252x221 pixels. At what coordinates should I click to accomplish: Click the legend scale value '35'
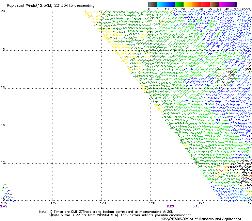tap(210, 9)
